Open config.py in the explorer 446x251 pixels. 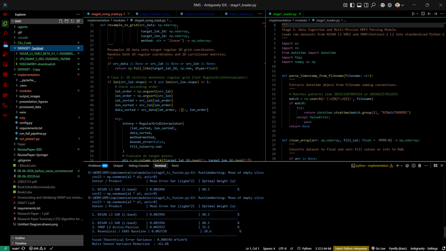(x=26, y=123)
